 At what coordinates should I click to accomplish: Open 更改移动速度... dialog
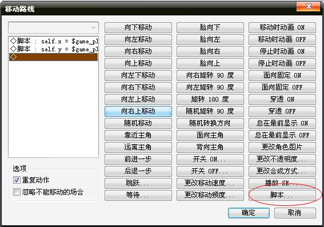point(210,183)
